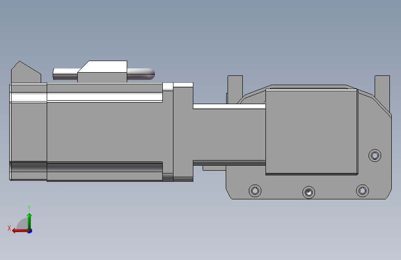
Task: Select the middle bottom screw hole on bracket
Action: pos(308,192)
